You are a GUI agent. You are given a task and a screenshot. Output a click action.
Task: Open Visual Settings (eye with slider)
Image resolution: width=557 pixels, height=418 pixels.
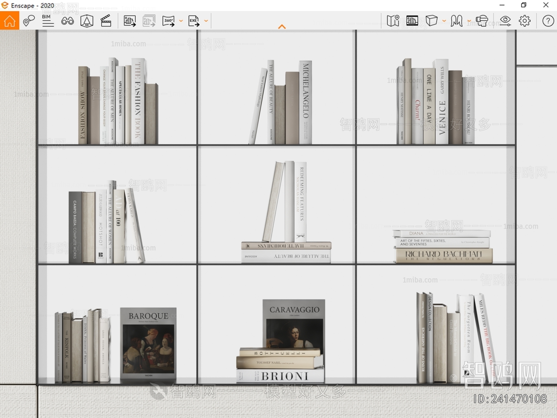pos(505,21)
